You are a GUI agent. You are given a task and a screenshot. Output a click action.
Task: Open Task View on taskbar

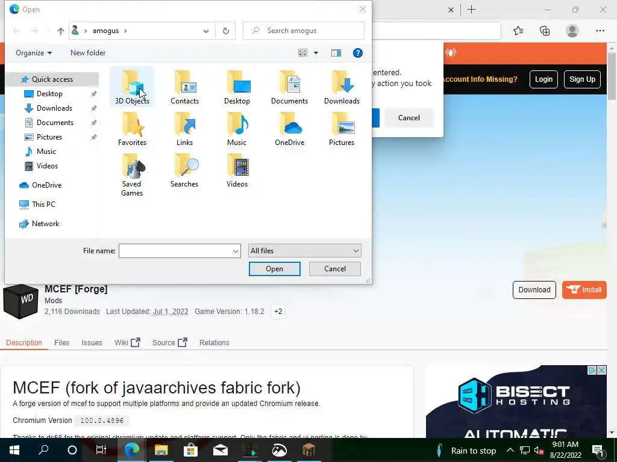(101, 450)
